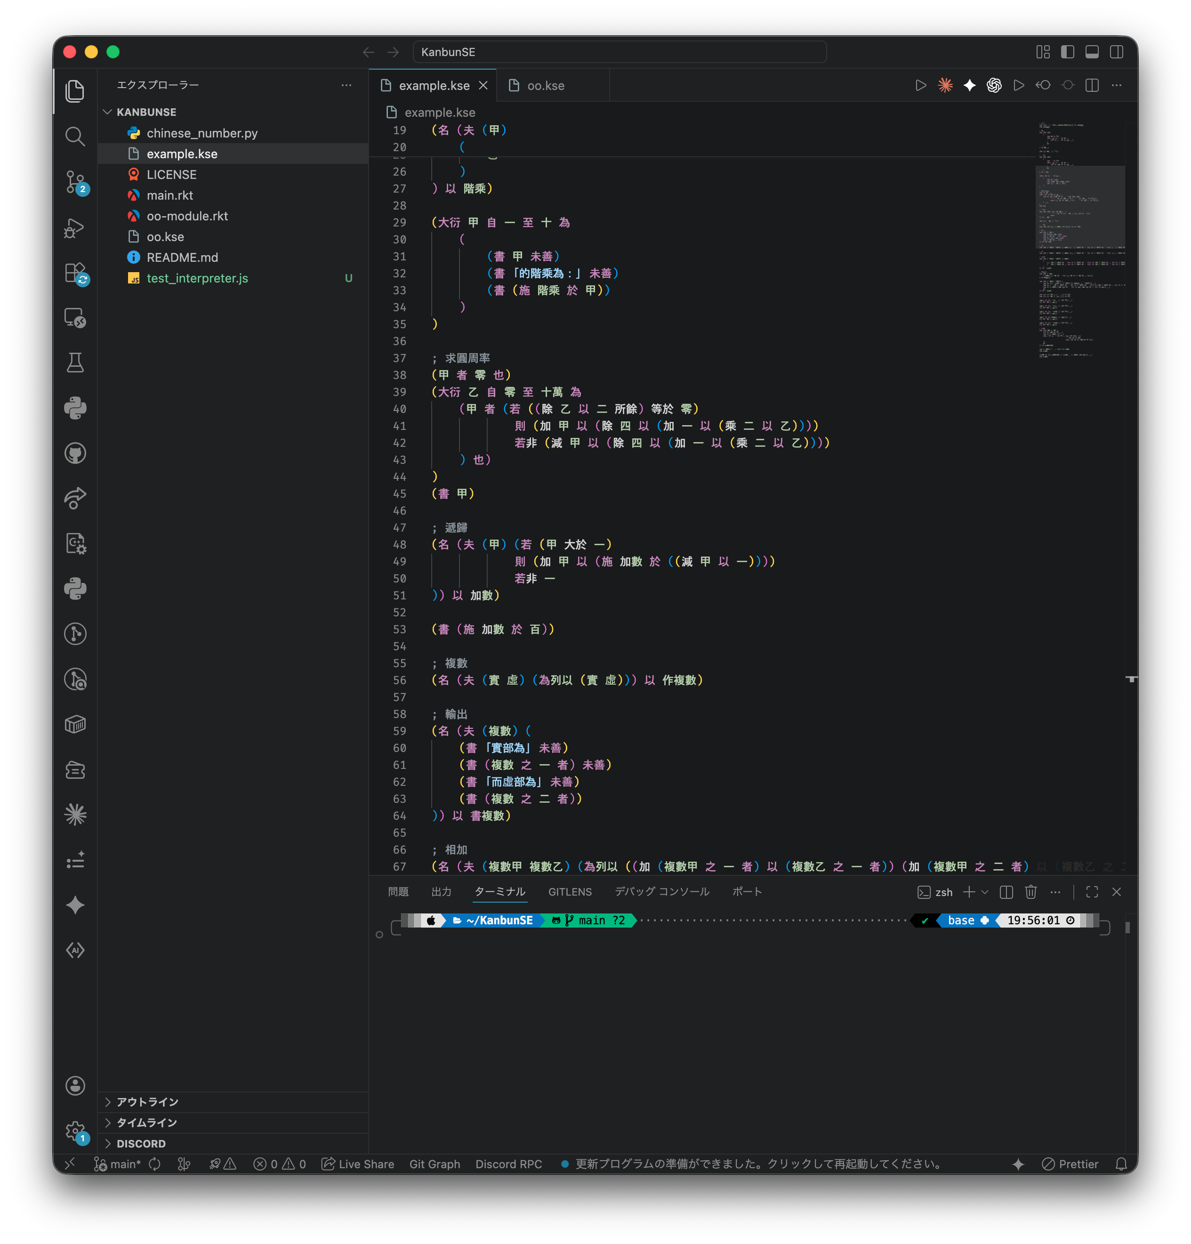The height and width of the screenshot is (1244, 1191).
Task: Open main.rkt in the explorer
Action: pyautogui.click(x=233, y=195)
